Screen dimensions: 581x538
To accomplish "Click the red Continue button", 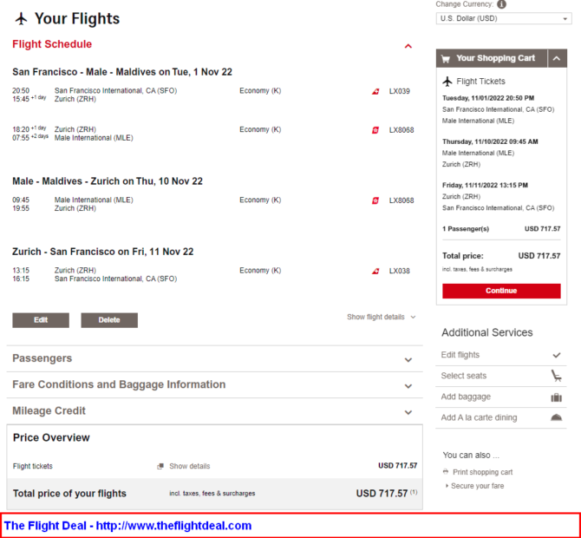I will pyautogui.click(x=501, y=291).
